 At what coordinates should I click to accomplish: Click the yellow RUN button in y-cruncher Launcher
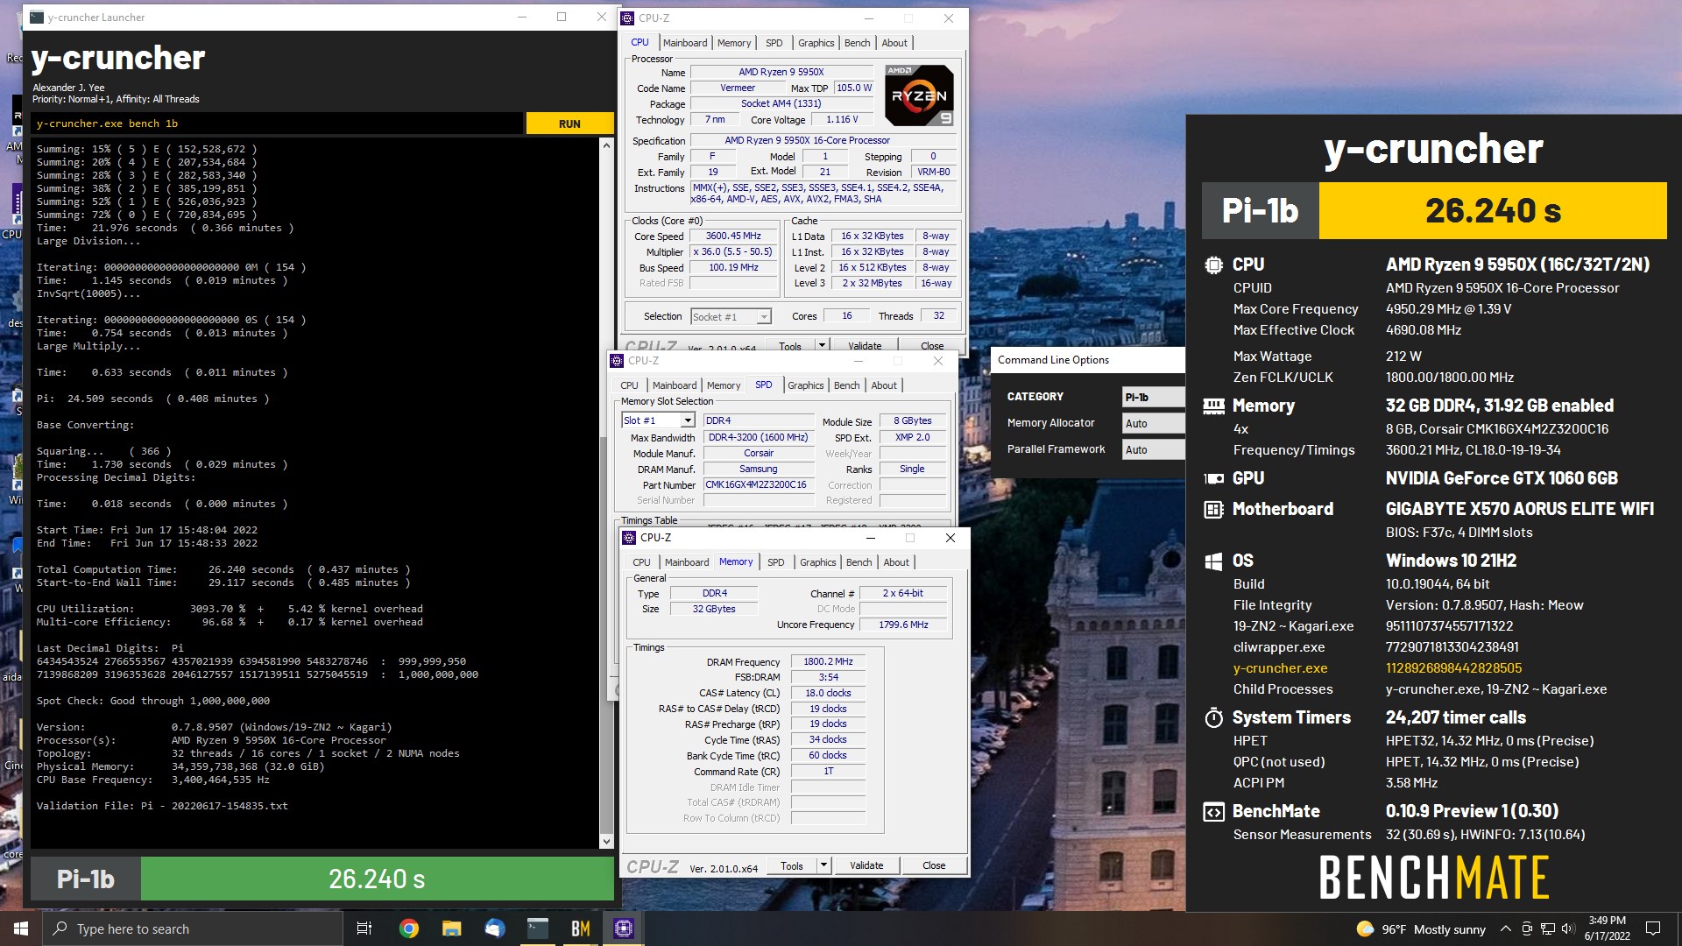(569, 124)
